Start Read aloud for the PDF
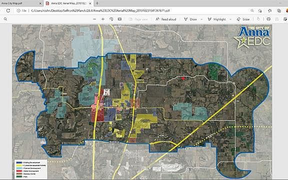This screenshot has height=180, width=288. tap(166, 19)
